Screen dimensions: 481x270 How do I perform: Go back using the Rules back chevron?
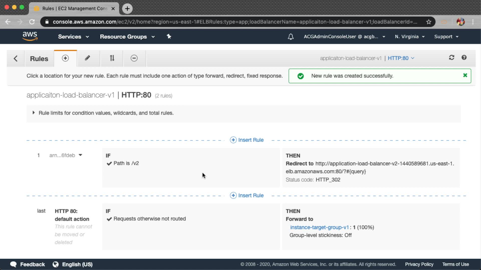(x=16, y=58)
